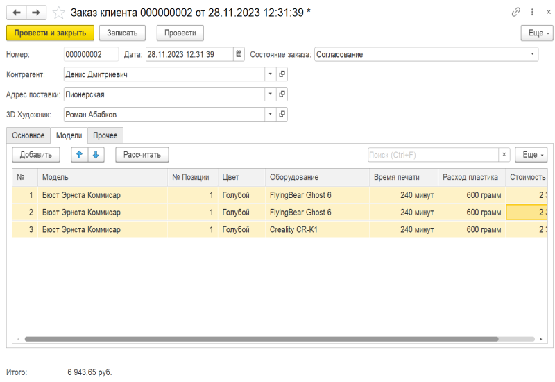Expand Состояние заказа dropdown
This screenshot has height=382, width=555.
532,54
